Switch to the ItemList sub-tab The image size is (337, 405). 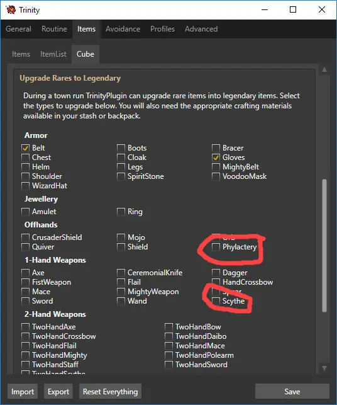[53, 54]
